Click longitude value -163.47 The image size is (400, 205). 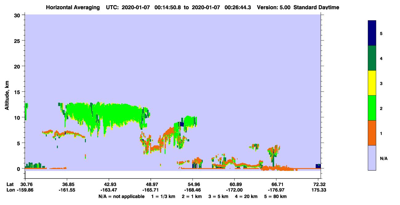pos(109,190)
